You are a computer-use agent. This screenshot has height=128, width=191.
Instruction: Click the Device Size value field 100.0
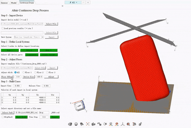(39, 77)
